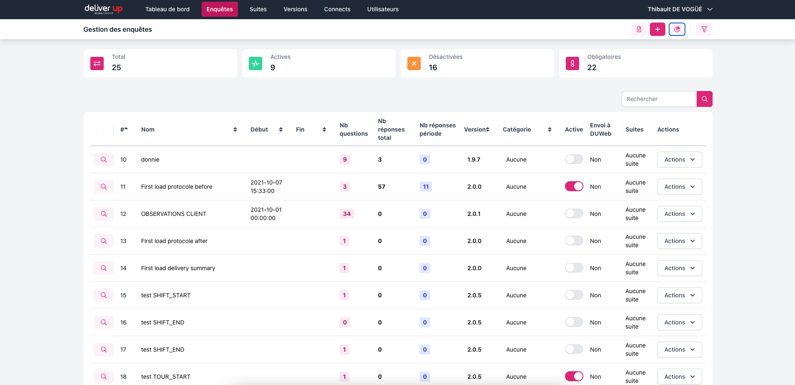Sort by Version column
Image resolution: width=795 pixels, height=385 pixels.
click(x=477, y=129)
